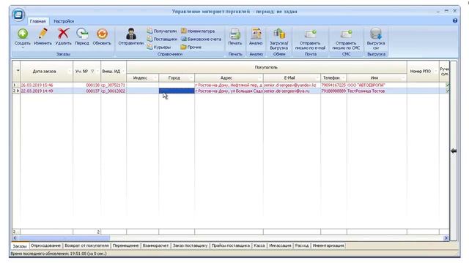Click the horizontal scrollbar thumb
This screenshot has width=469, height=263.
coord(64,238)
